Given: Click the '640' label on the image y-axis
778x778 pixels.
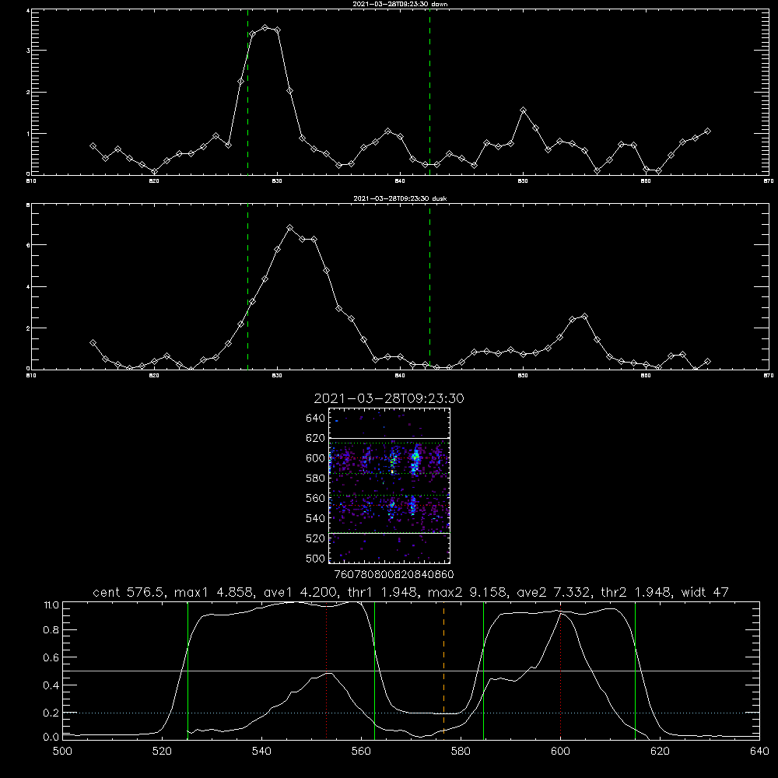Looking at the screenshot, I should [x=316, y=419].
